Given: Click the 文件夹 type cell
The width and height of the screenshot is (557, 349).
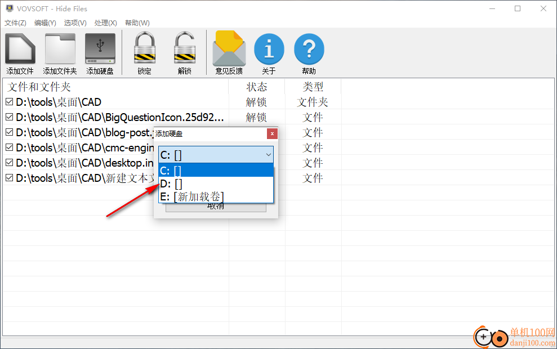Looking at the screenshot, I should [x=313, y=102].
